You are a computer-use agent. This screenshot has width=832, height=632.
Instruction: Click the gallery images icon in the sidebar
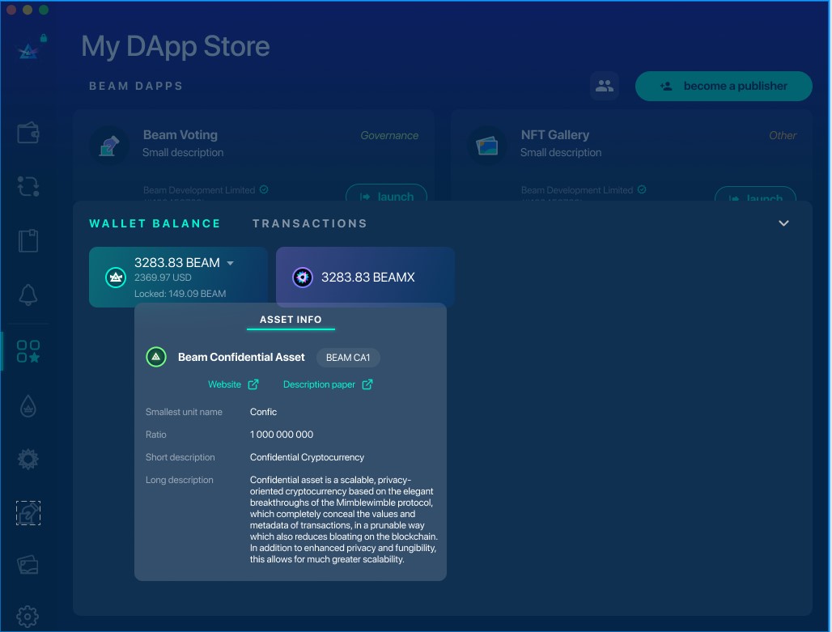(28, 564)
